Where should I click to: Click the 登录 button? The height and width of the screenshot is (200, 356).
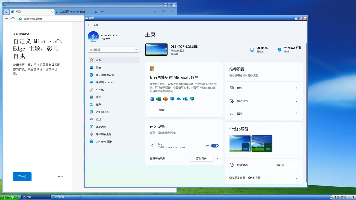[162, 110]
